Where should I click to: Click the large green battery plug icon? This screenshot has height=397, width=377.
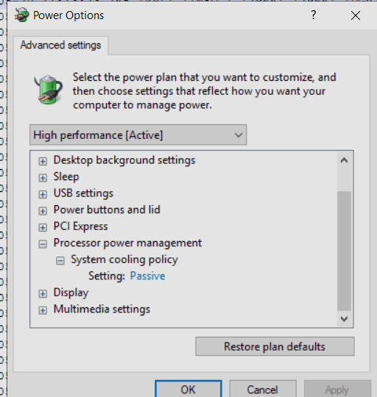click(x=48, y=90)
